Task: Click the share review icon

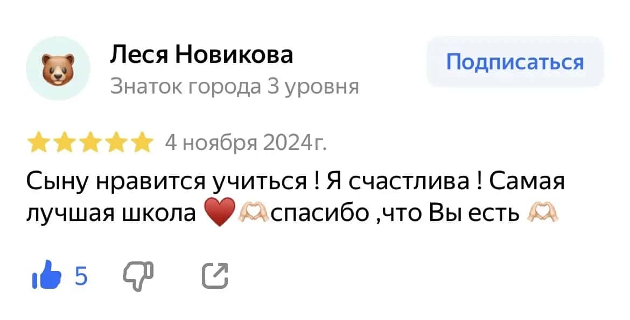Action: click(215, 276)
